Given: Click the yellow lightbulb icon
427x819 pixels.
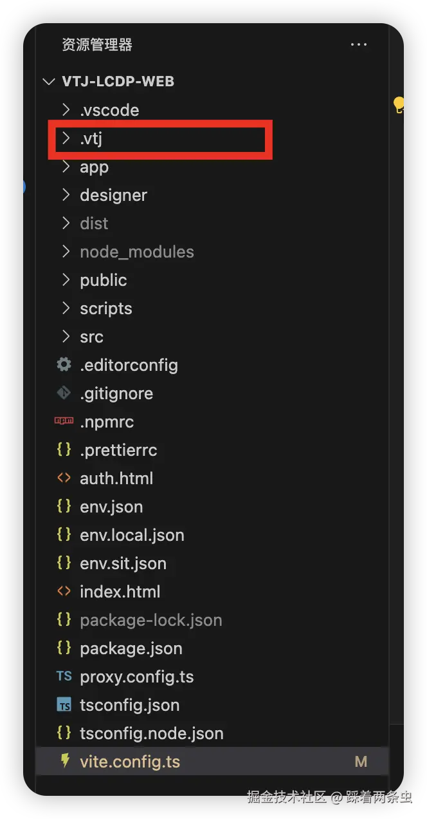Looking at the screenshot, I should 399,105.
